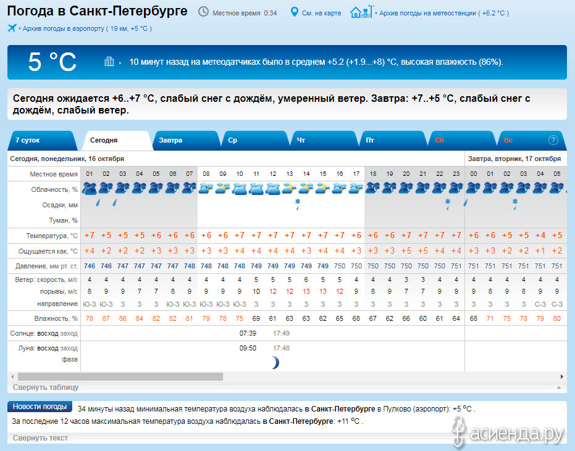Click the small arrow at Свернуть таблицу right end
This screenshot has width=575, height=451.
tap(559, 387)
